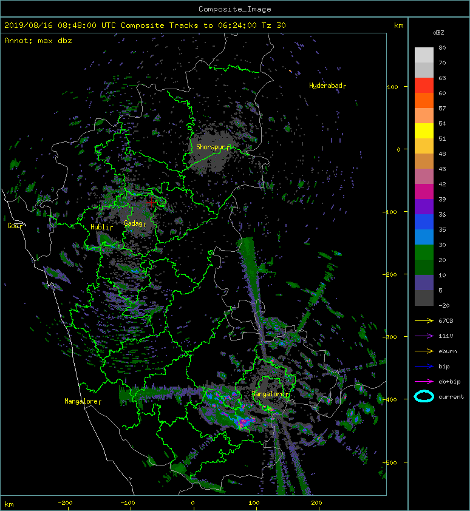
Task: Select the dark green 20–10 dBZ swatch
Action: click(424, 267)
